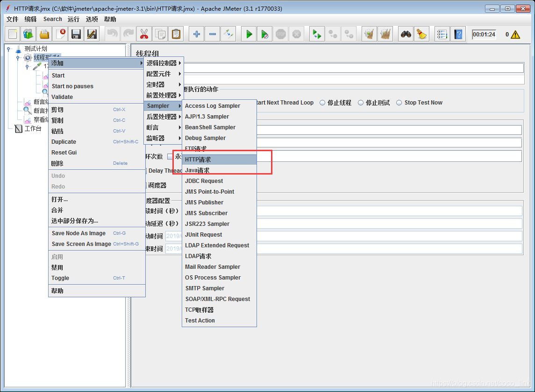This screenshot has height=392, width=535.
Task: Open the Search menu
Action: [x=52, y=19]
